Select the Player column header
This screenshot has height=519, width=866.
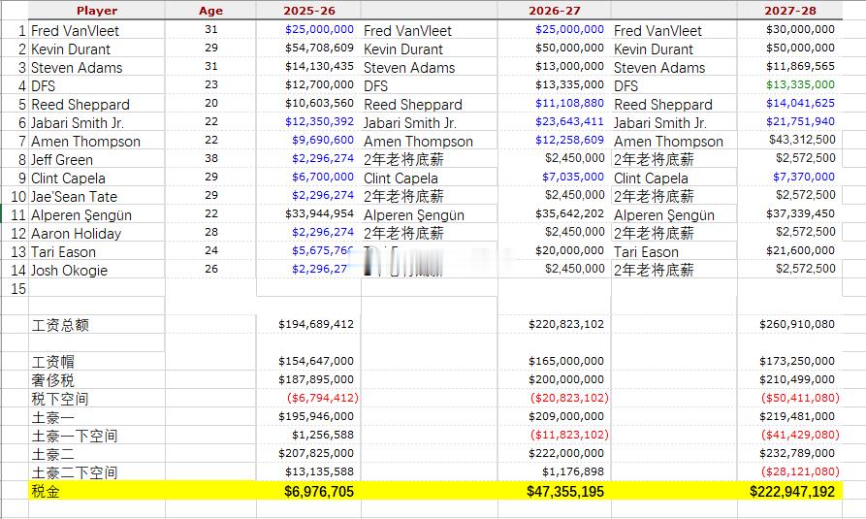[x=97, y=11]
